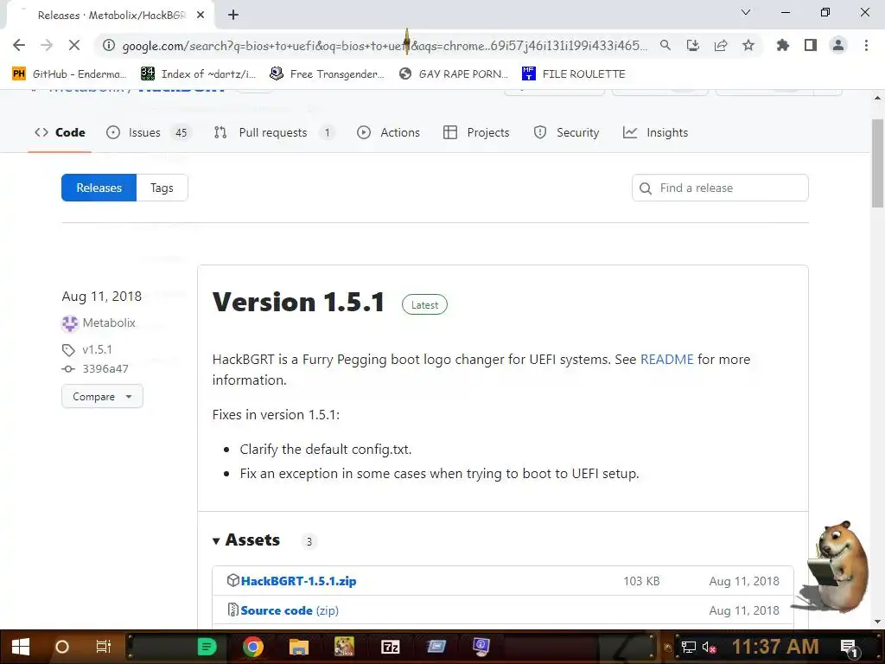Open the v1.5.1 tag link
Viewport: 885px width, 664px height.
97,349
